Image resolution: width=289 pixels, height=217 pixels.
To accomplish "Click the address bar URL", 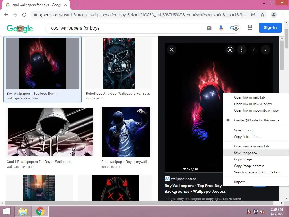I will (143, 15).
